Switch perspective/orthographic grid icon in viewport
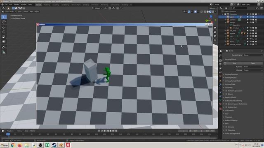 pos(215,40)
